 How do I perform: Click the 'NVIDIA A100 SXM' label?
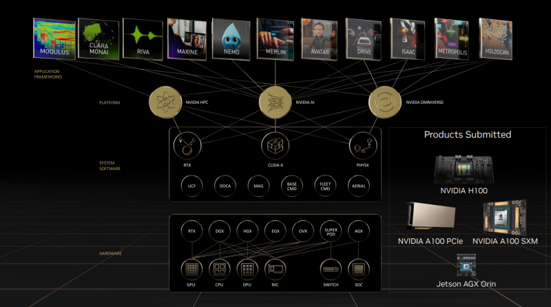click(505, 242)
